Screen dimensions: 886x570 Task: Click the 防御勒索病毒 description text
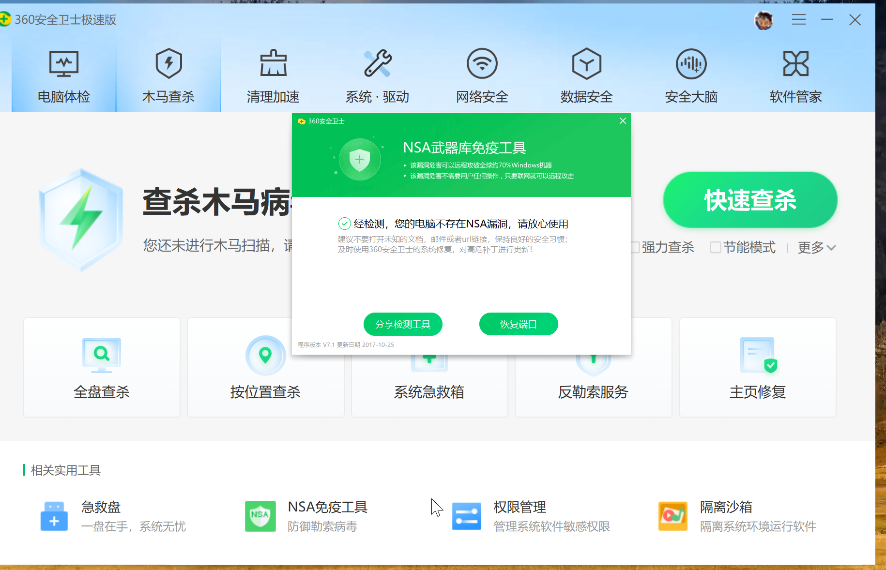pos(322,526)
